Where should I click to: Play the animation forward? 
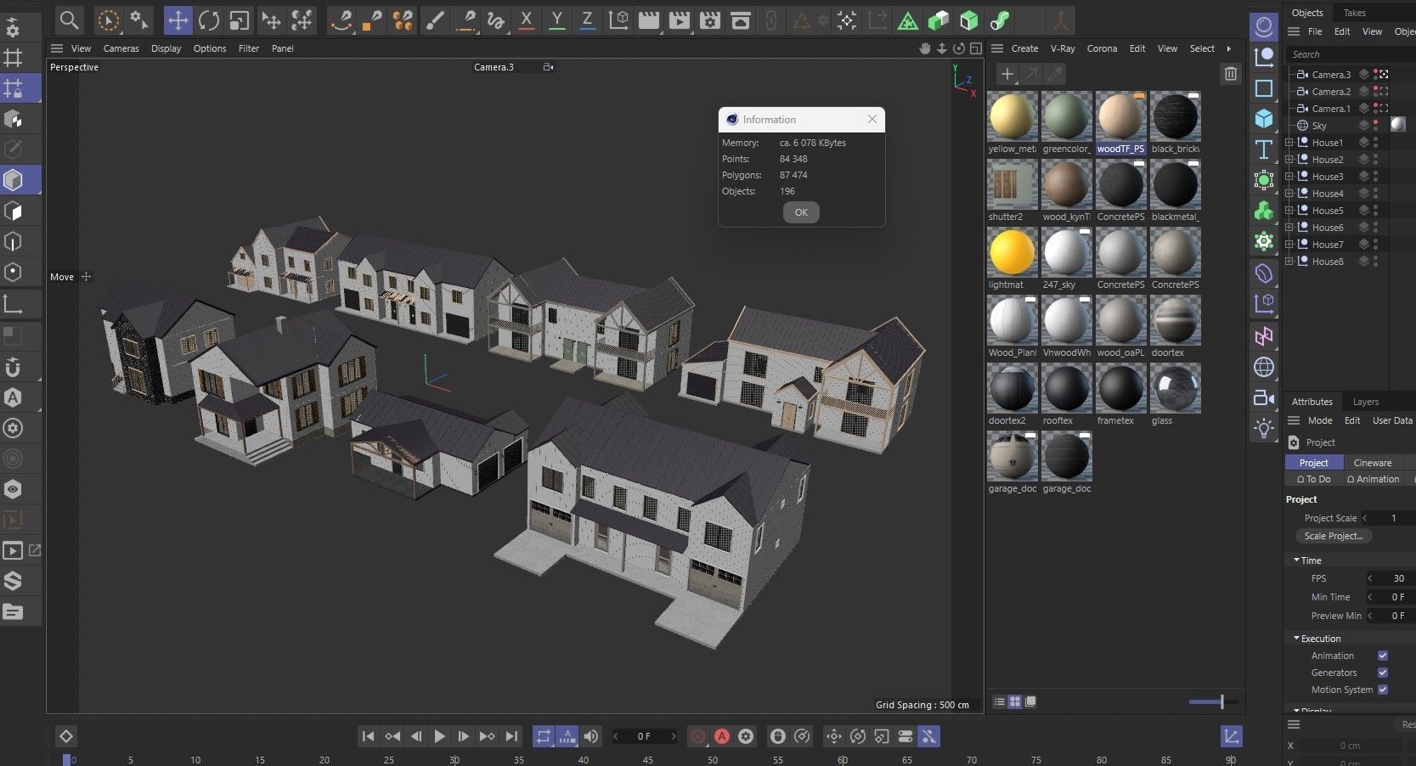pos(439,736)
